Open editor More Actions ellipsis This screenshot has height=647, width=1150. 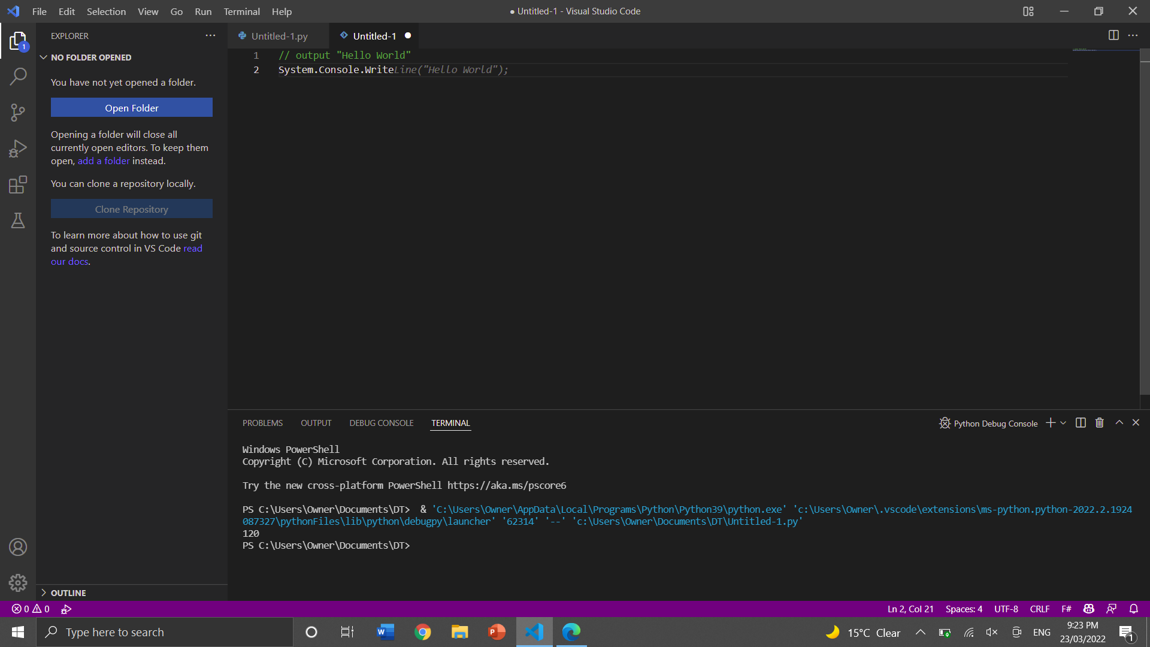tap(1133, 35)
